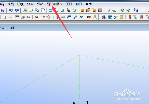Click the green dashed square zoom icon
Viewport: 149px width, 104px height.
click(74, 10)
